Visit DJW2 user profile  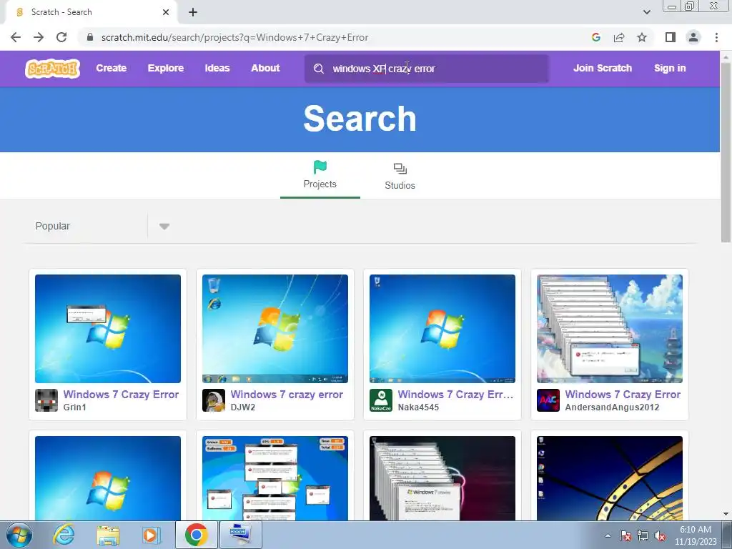(x=243, y=407)
